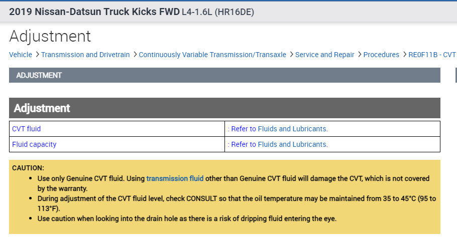Select the Procedures breadcrumb link
Screen dimensions: 457x242
381,55
